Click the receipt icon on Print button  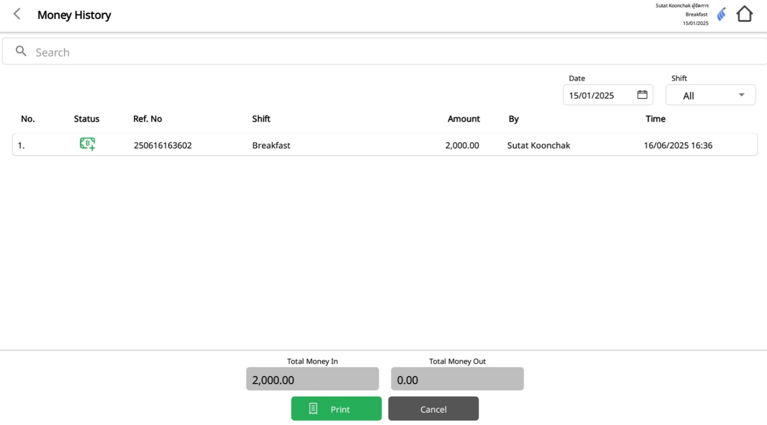pos(313,408)
